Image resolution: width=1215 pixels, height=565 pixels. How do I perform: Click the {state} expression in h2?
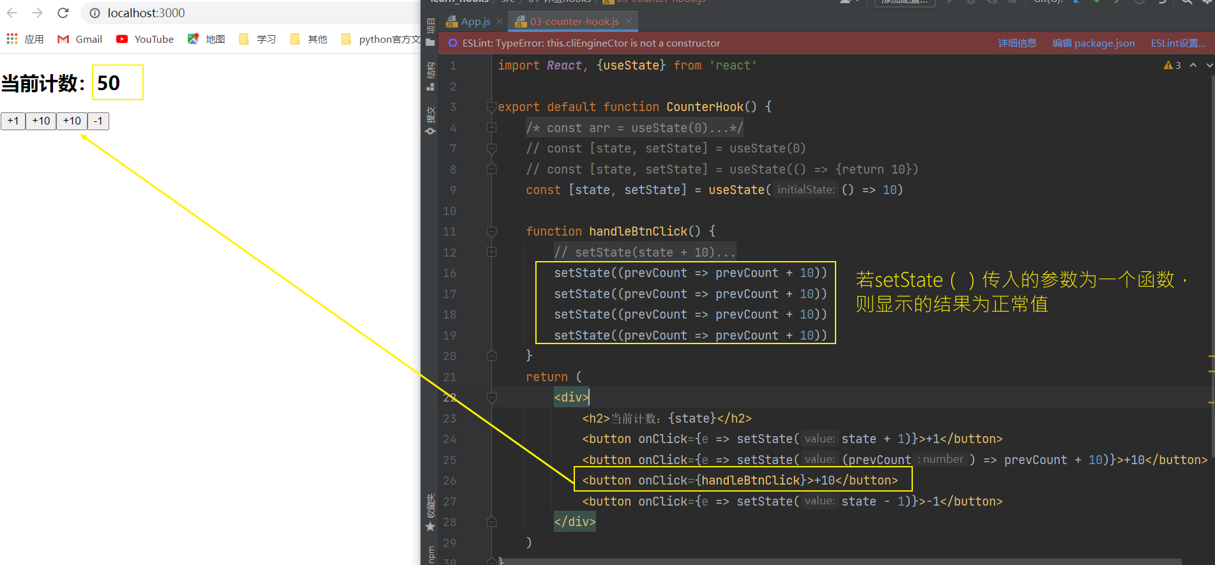pos(692,418)
